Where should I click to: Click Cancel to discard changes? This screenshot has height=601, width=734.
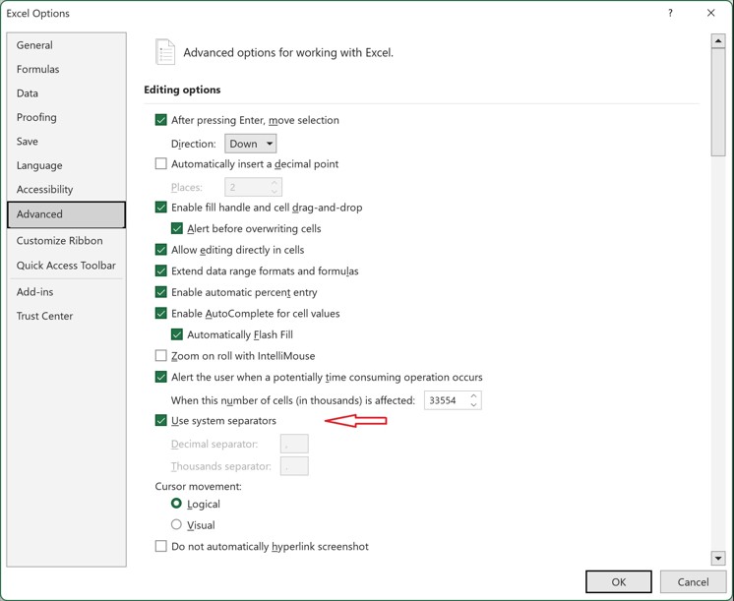tap(693, 581)
